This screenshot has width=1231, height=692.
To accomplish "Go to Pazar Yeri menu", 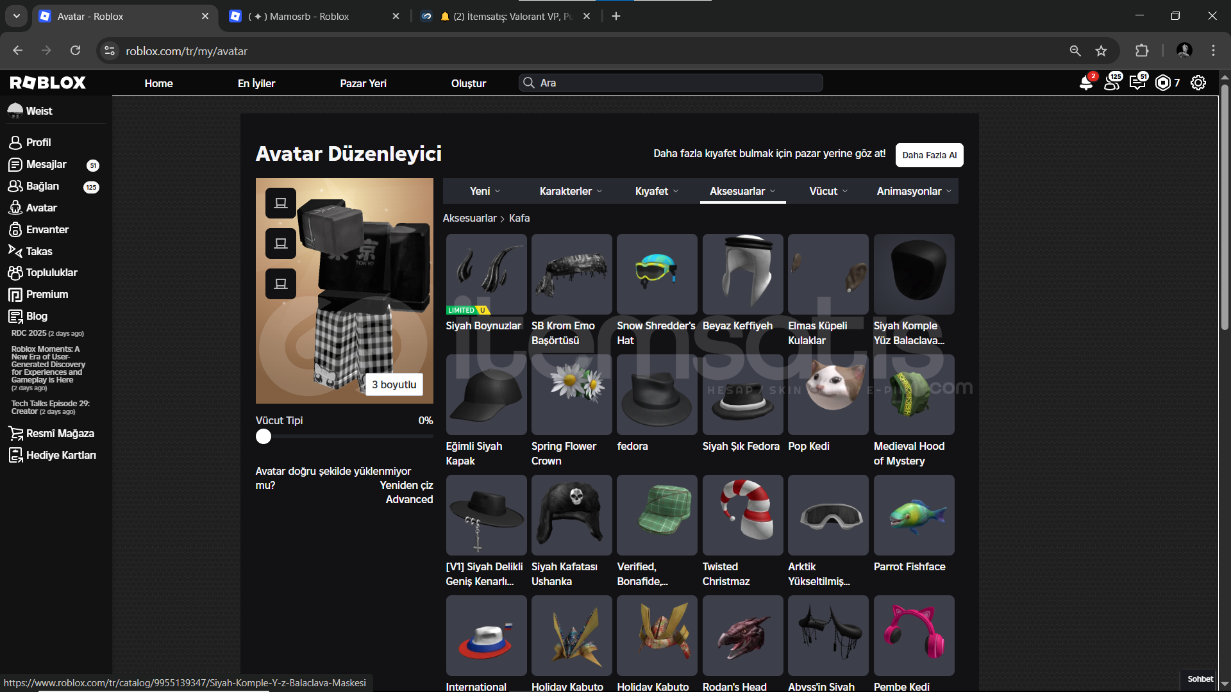I will (x=363, y=83).
